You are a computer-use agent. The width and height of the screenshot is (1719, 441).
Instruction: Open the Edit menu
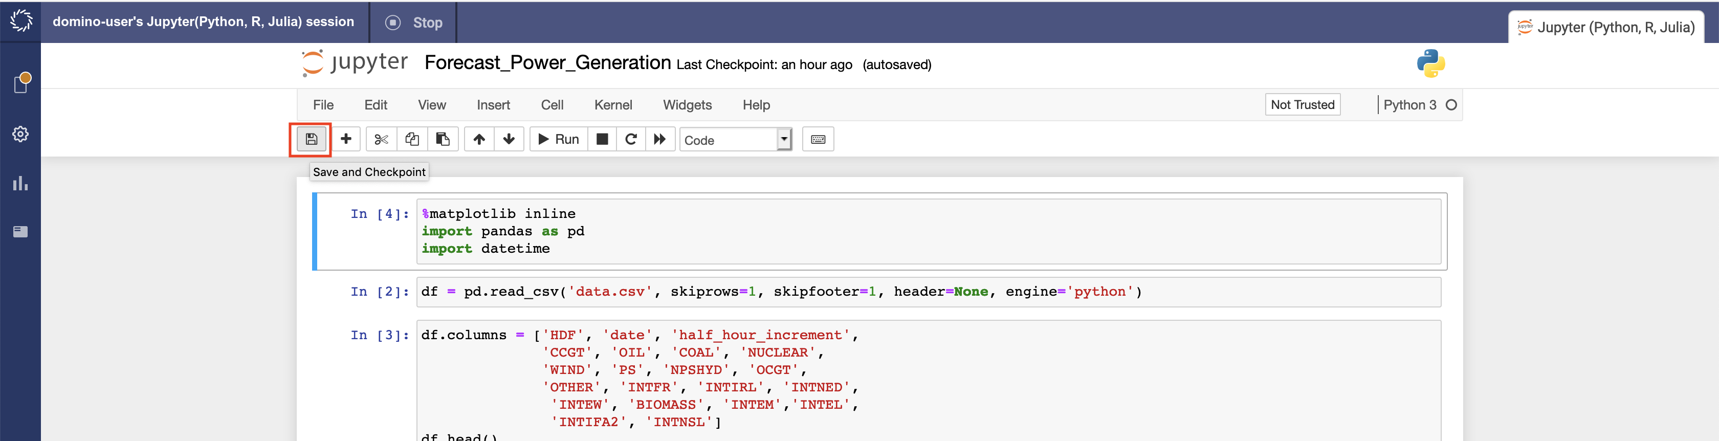(376, 105)
